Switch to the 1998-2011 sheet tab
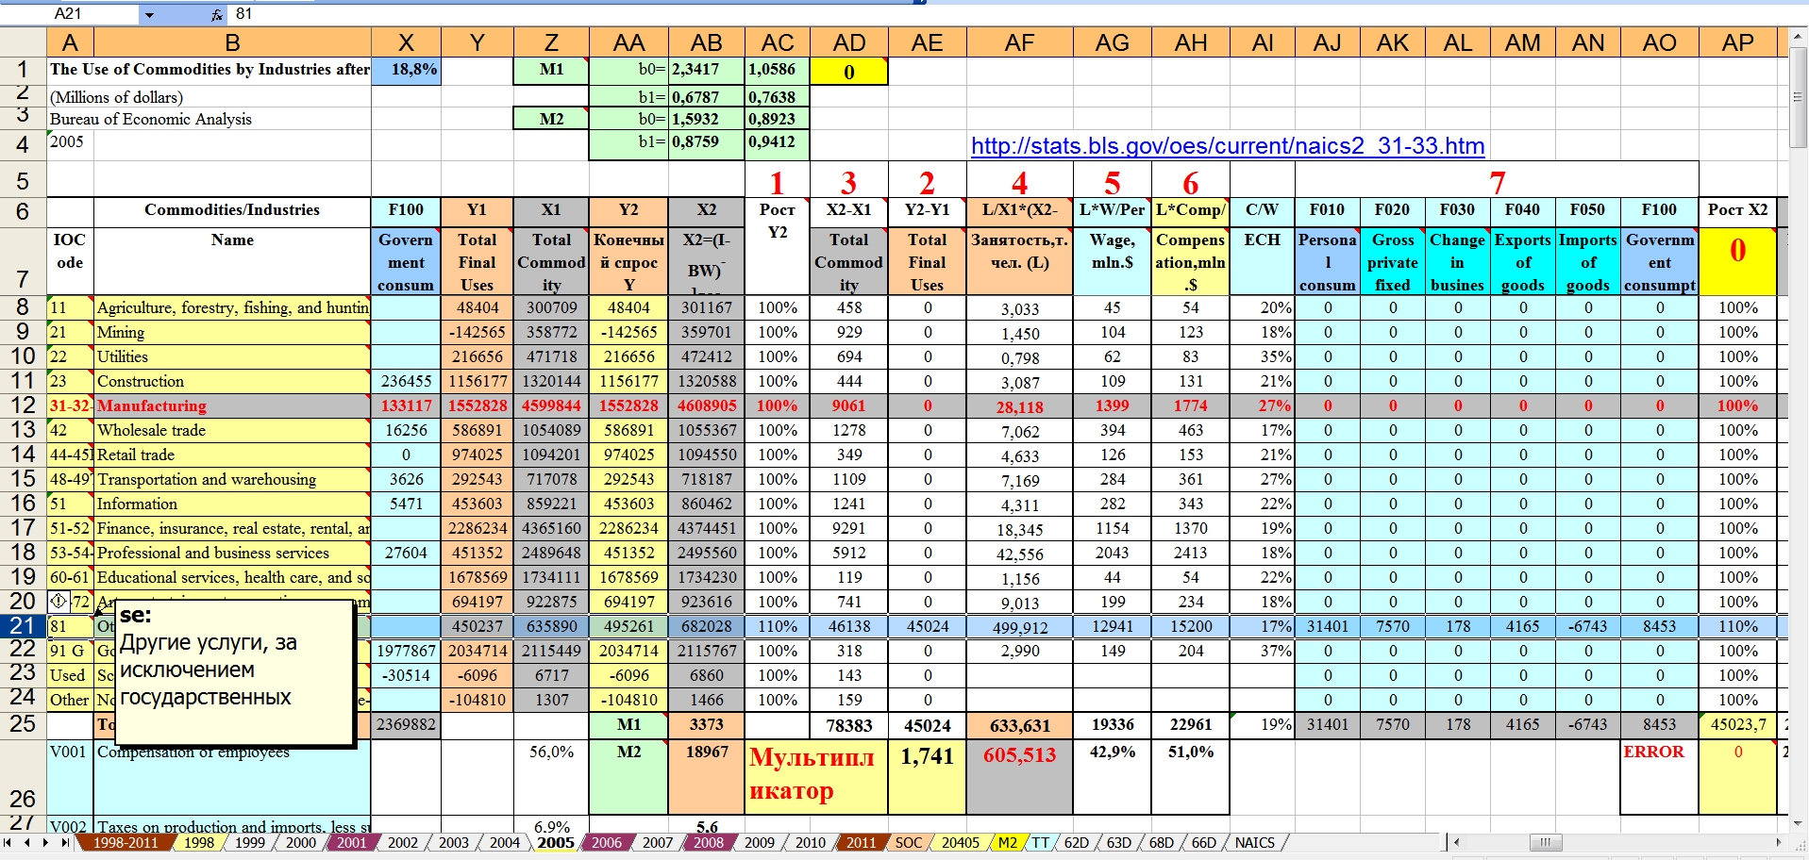 tap(126, 842)
